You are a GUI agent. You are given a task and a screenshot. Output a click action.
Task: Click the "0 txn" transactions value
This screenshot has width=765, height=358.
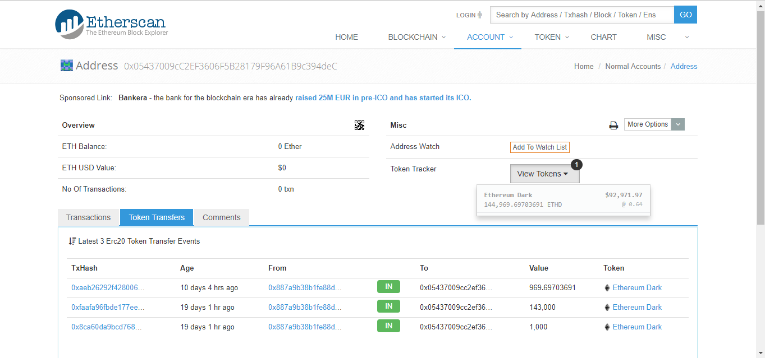pos(286,189)
